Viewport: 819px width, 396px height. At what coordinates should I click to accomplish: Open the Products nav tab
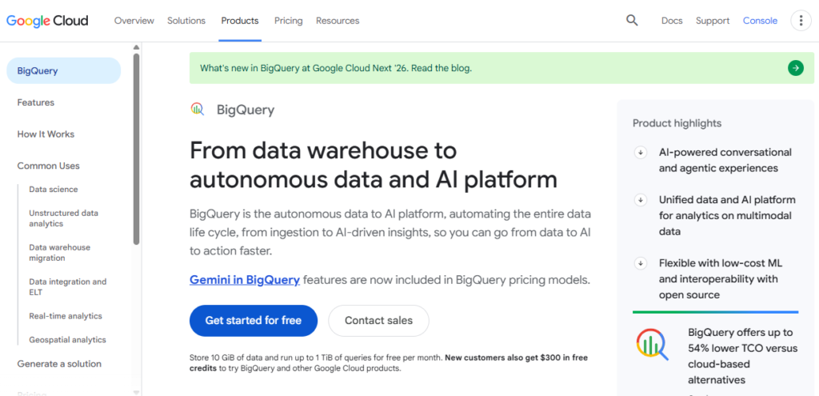[x=240, y=21]
